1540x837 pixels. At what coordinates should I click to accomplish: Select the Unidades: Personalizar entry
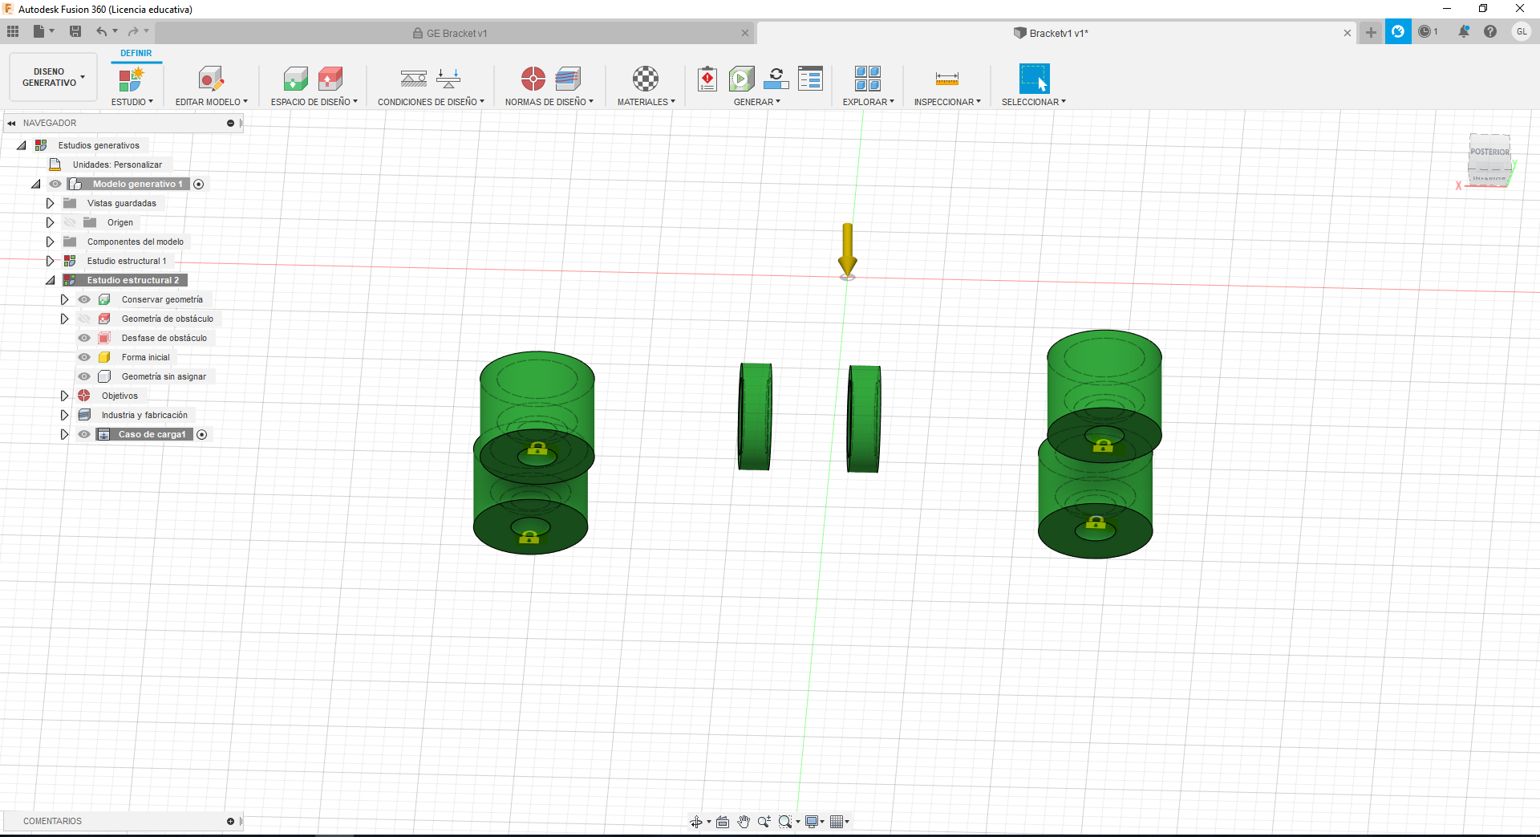(117, 165)
